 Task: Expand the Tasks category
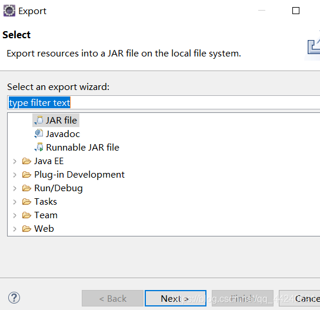click(x=15, y=202)
